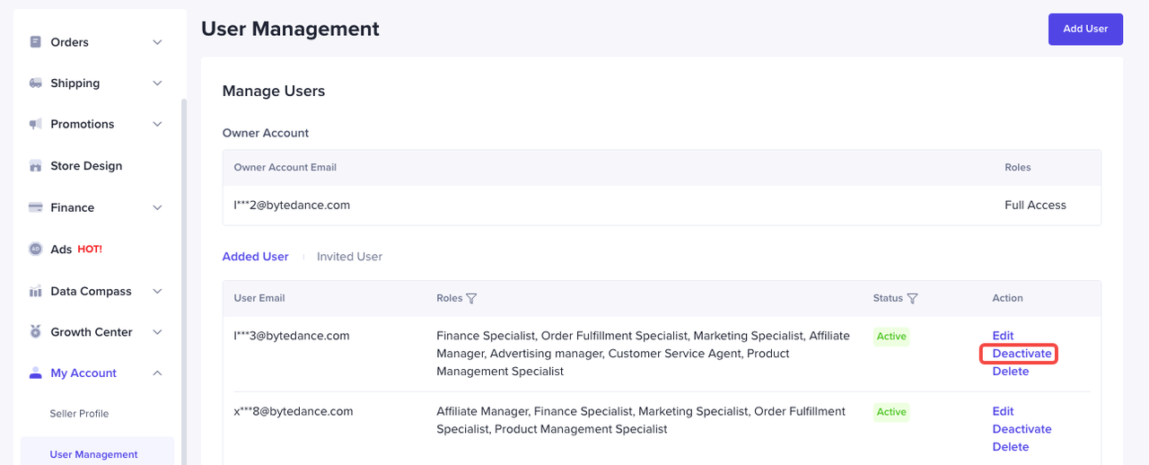Image resolution: width=1149 pixels, height=465 pixels.
Task: Open the Status column filter
Action: tap(912, 298)
